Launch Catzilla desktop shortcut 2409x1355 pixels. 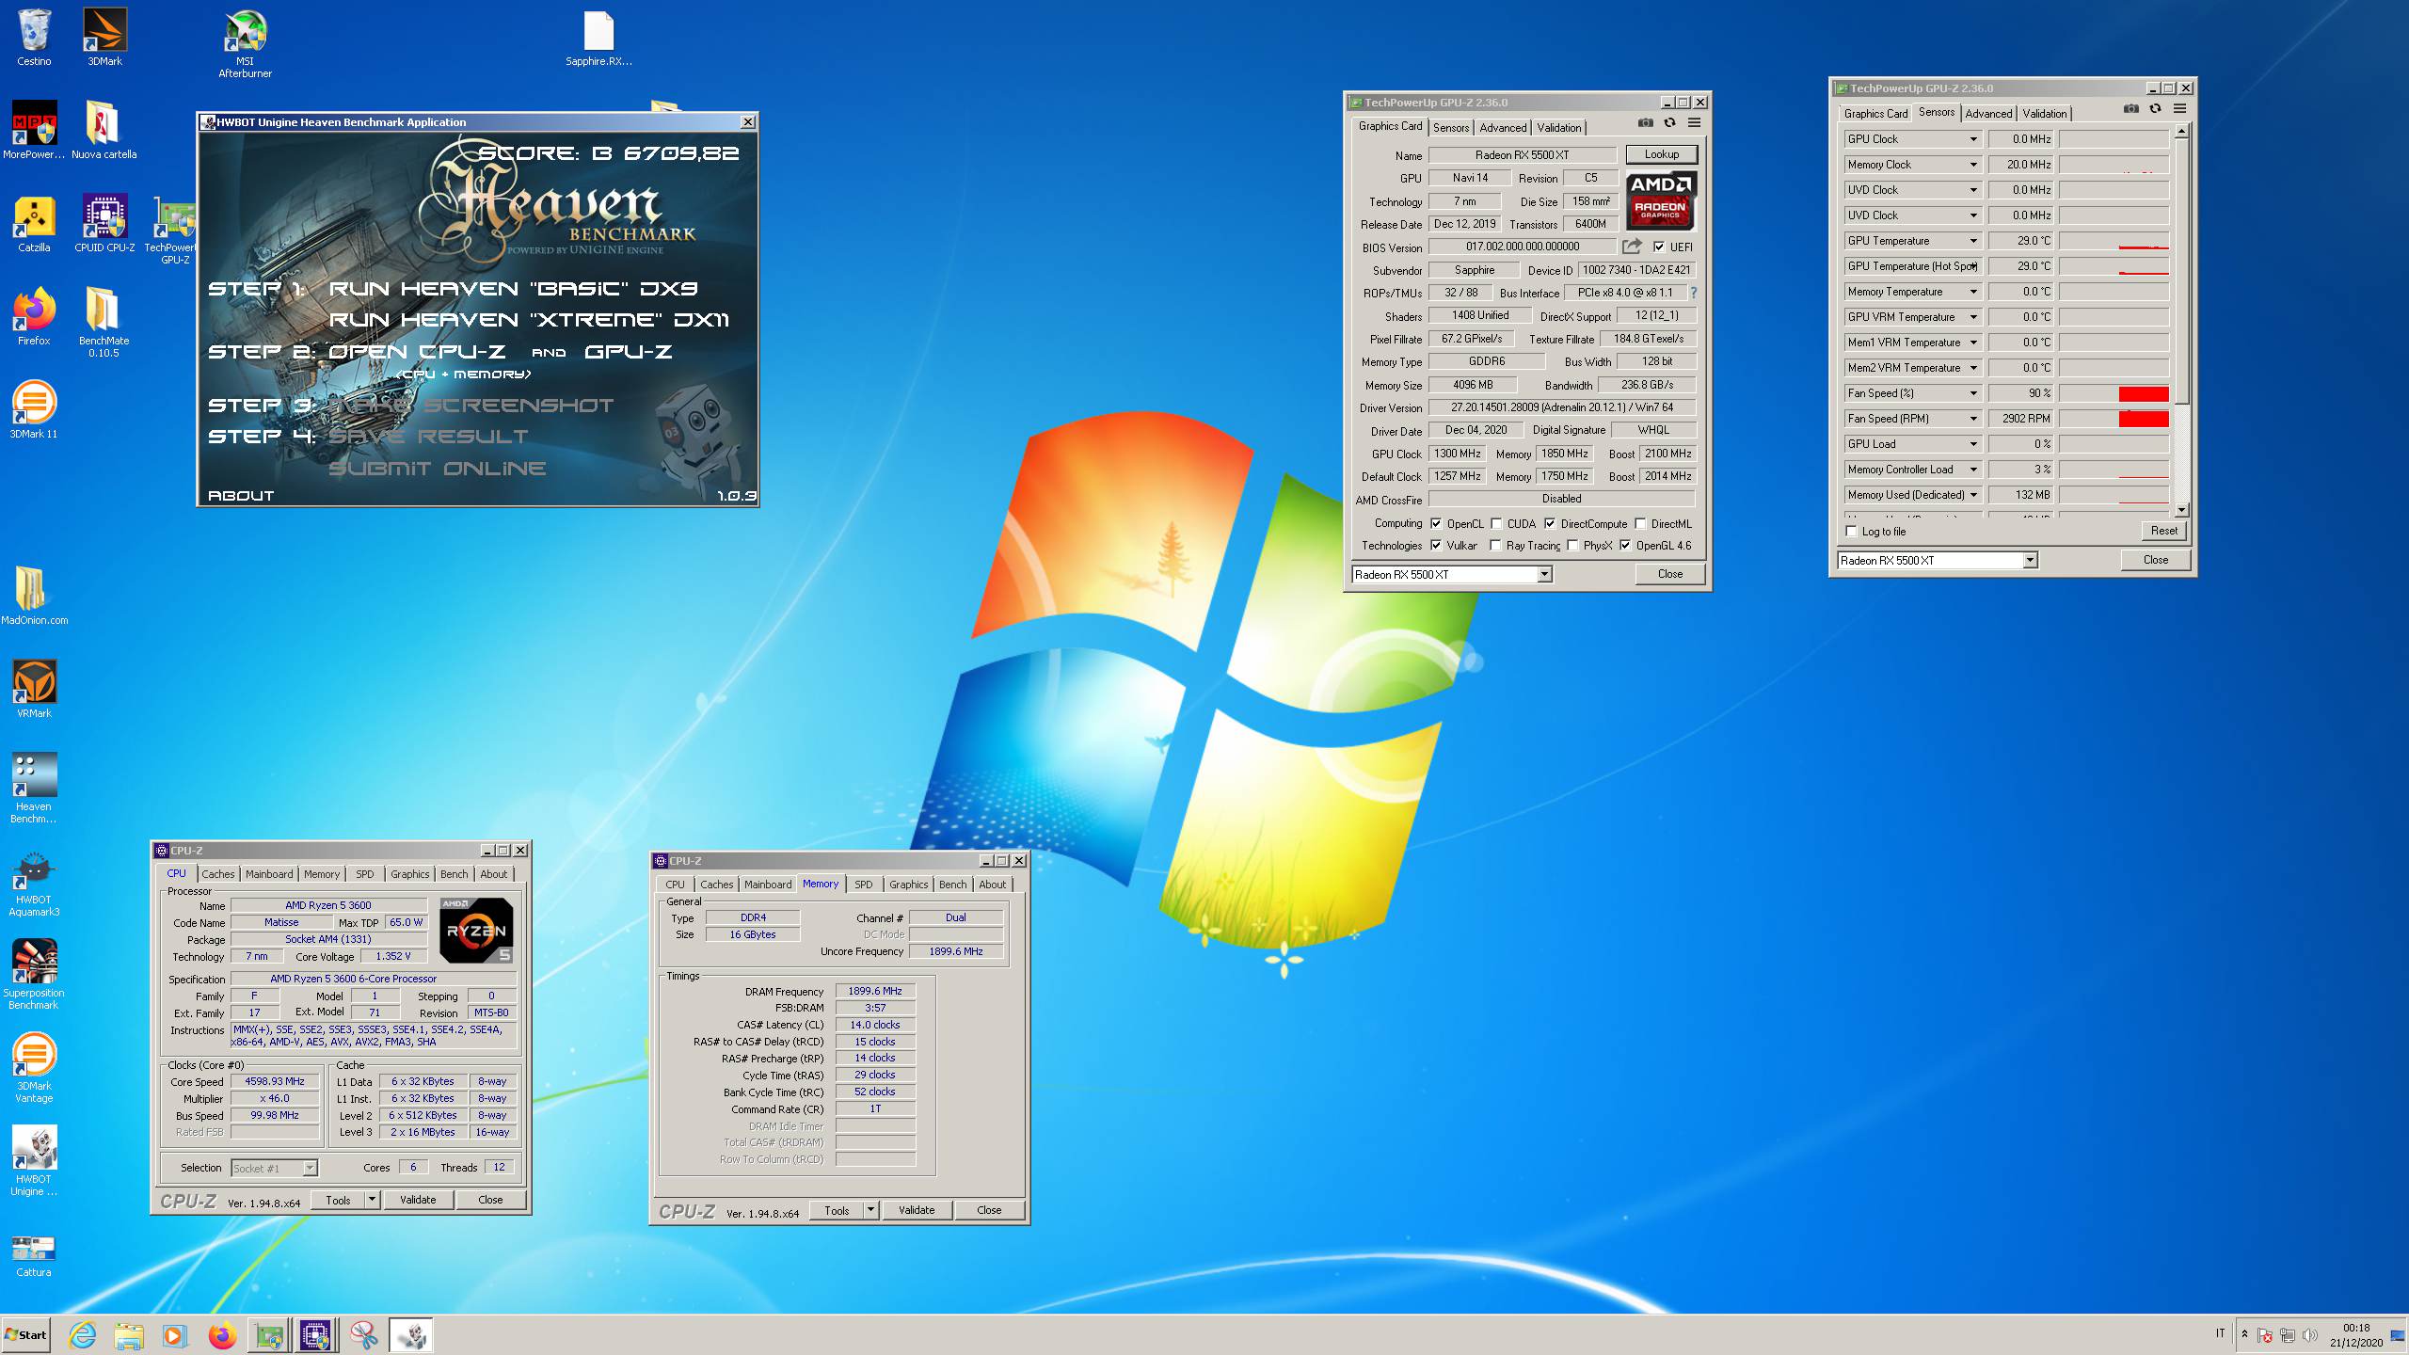tap(34, 224)
